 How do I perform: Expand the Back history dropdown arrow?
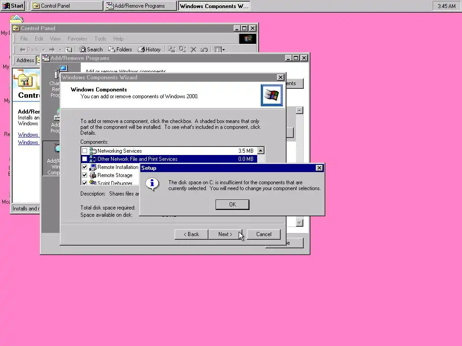(44, 50)
